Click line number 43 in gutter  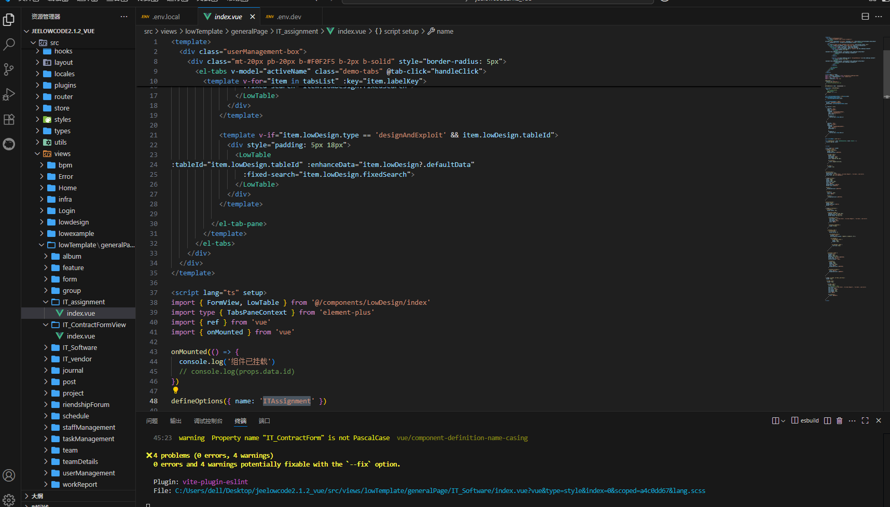click(154, 352)
